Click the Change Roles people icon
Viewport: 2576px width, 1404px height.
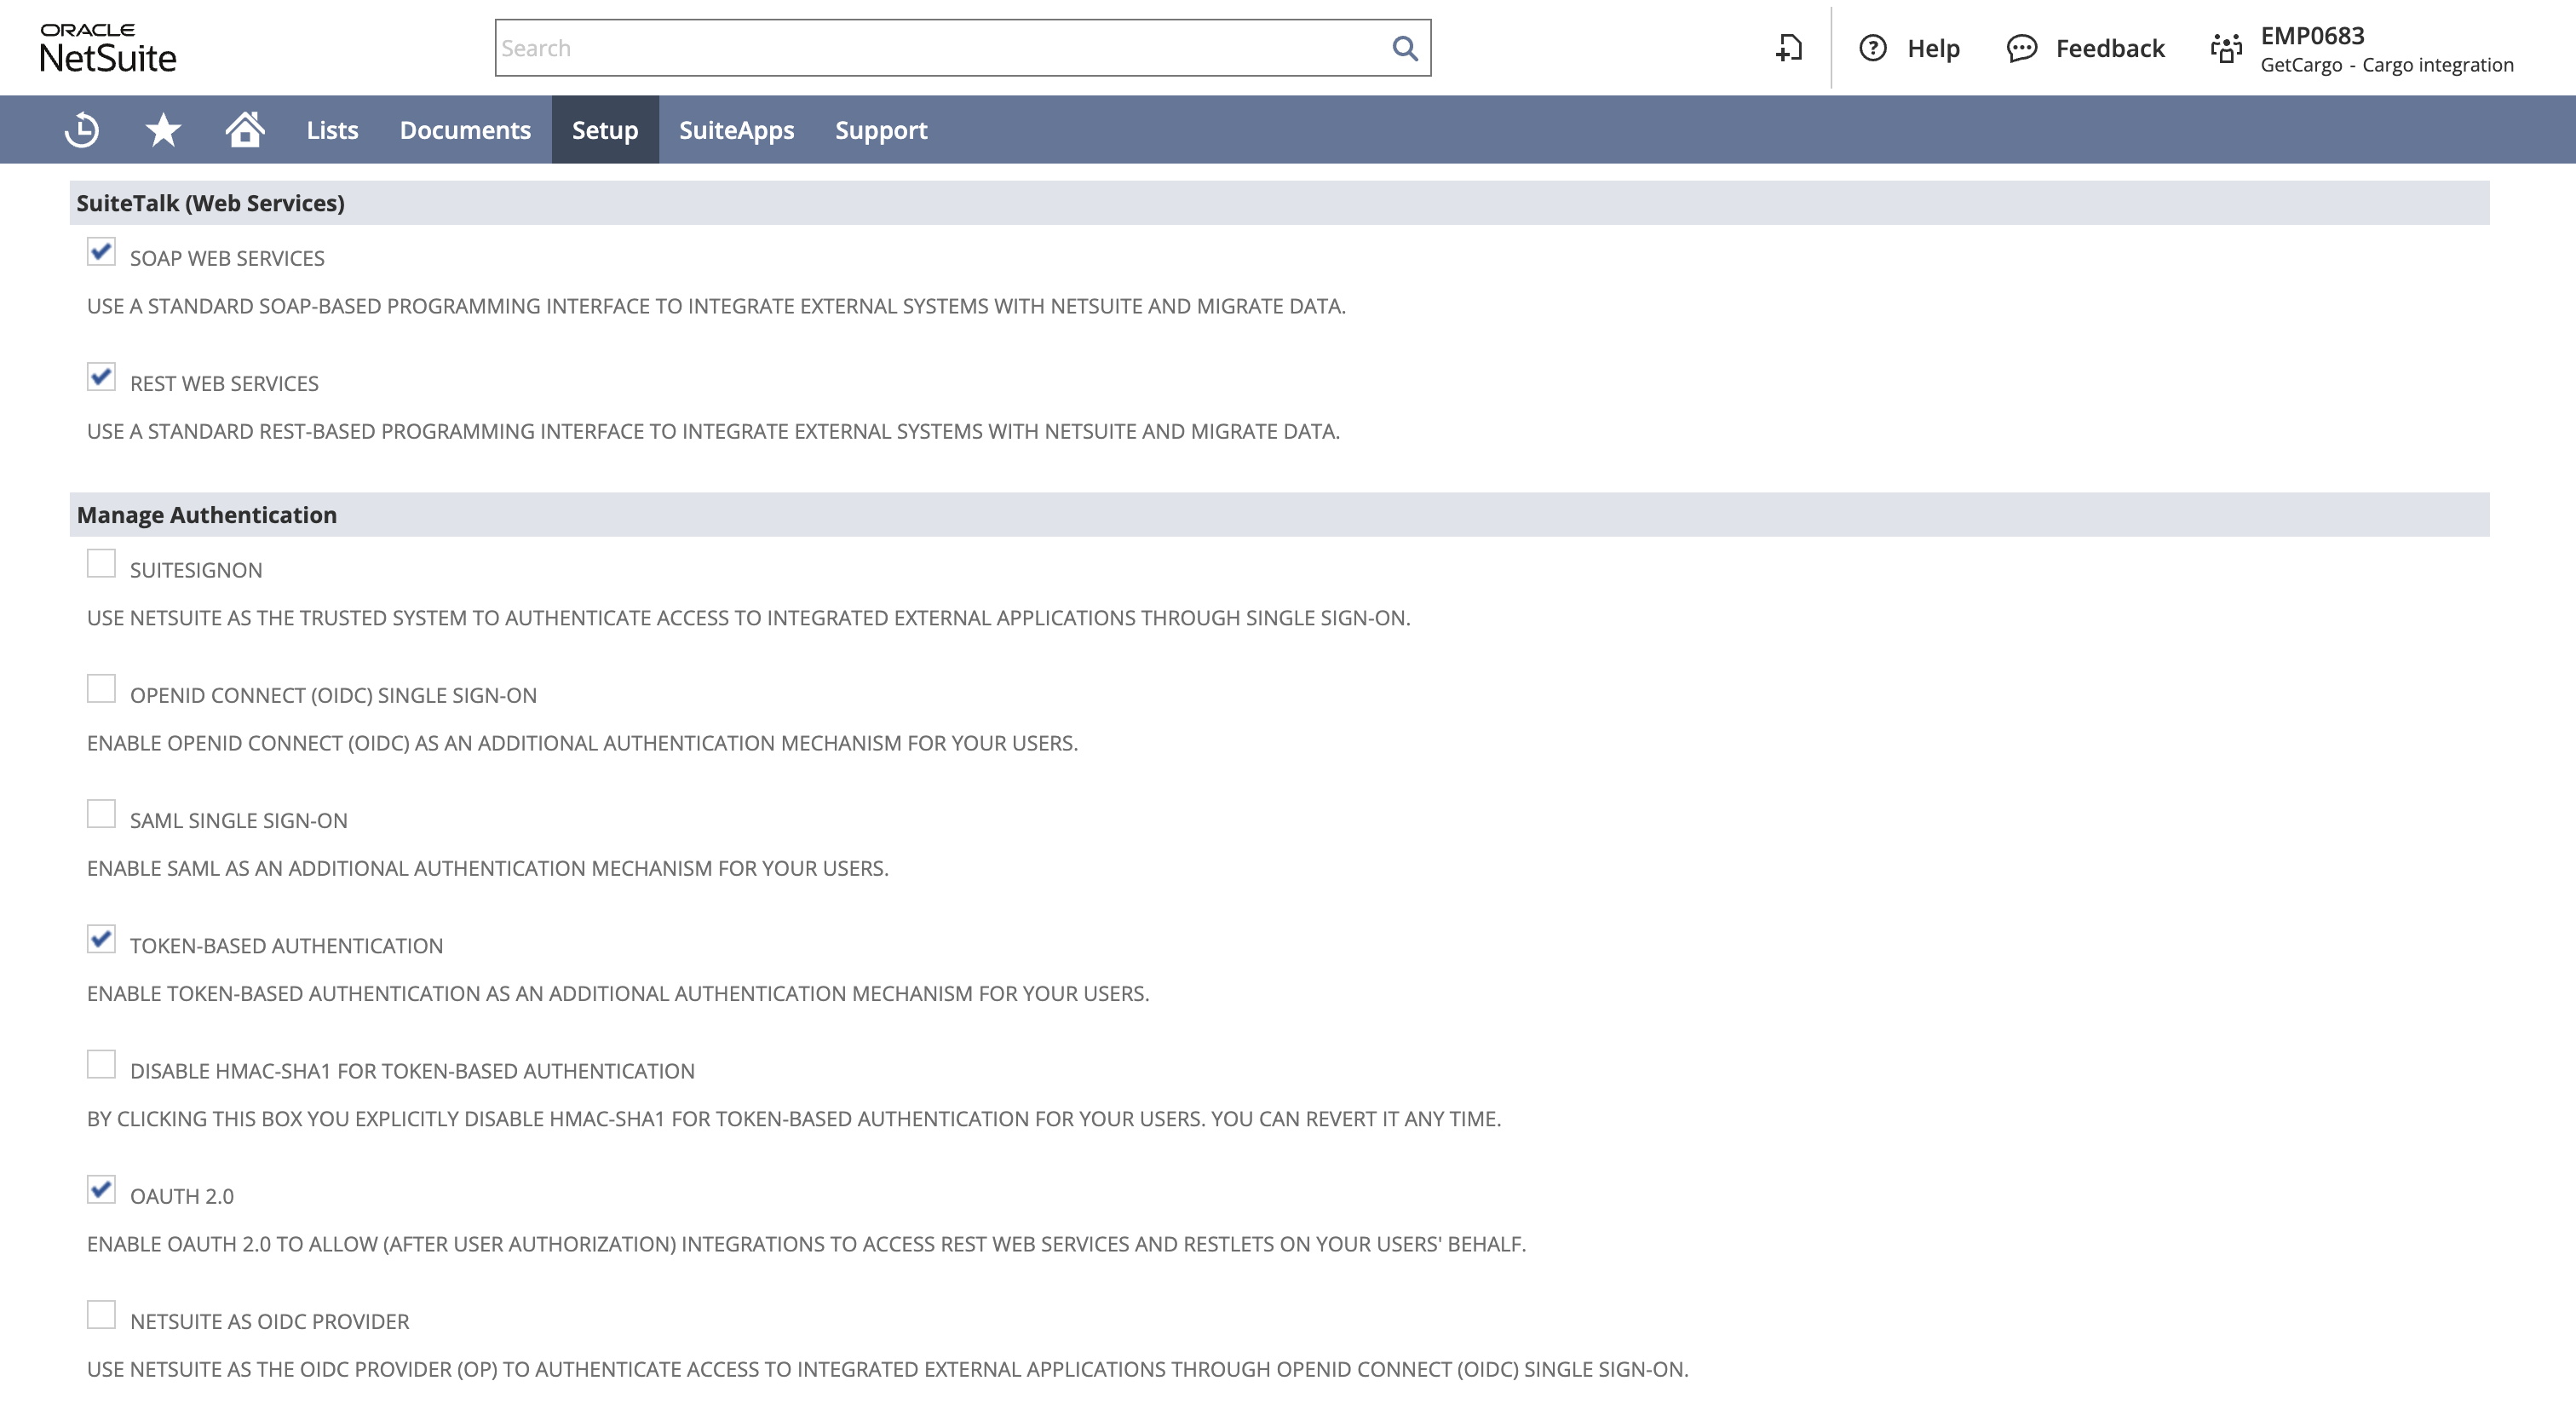(x=2226, y=48)
